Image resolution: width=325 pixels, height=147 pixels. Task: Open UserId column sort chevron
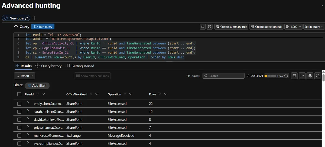point(43,94)
